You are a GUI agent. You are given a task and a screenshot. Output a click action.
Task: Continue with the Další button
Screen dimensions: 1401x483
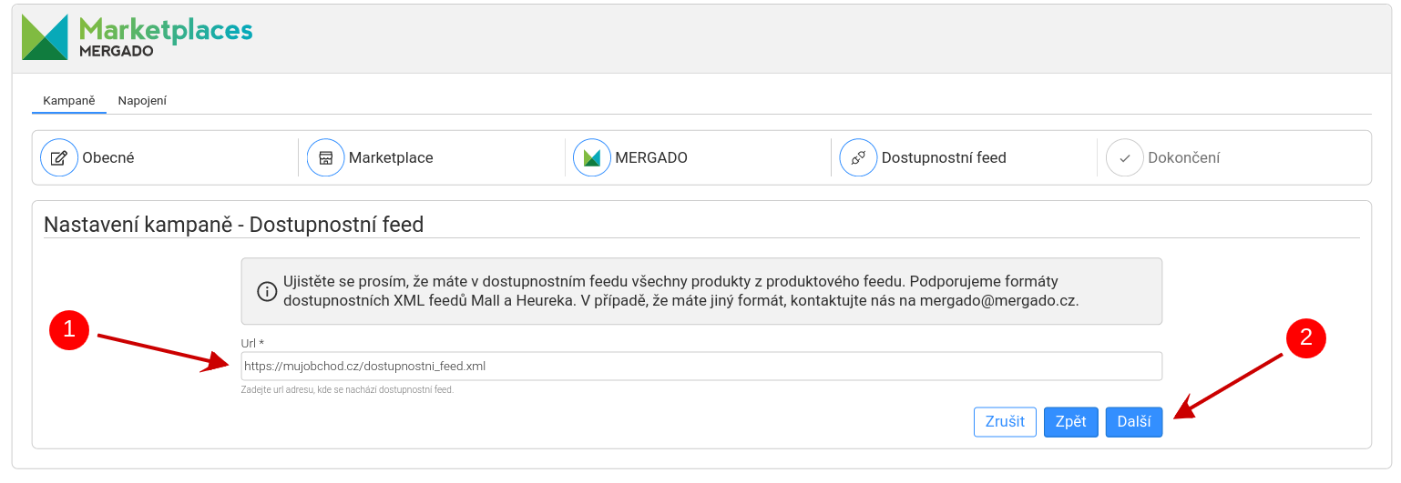[x=1133, y=422]
